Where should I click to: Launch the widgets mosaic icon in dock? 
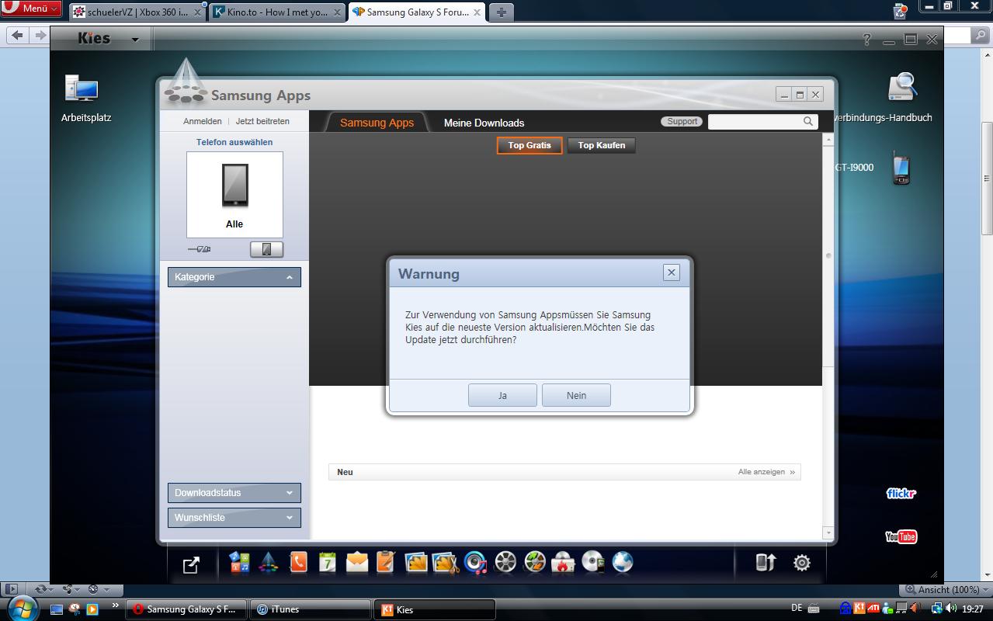[239, 562]
